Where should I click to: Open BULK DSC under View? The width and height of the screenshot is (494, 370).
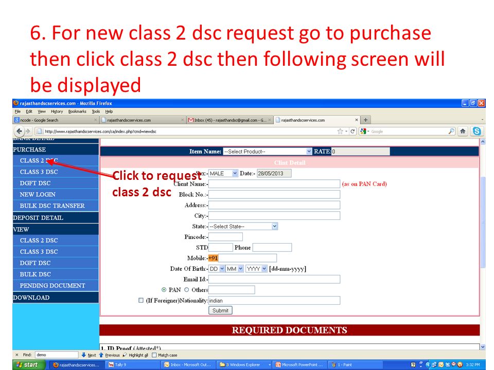[x=36, y=274]
